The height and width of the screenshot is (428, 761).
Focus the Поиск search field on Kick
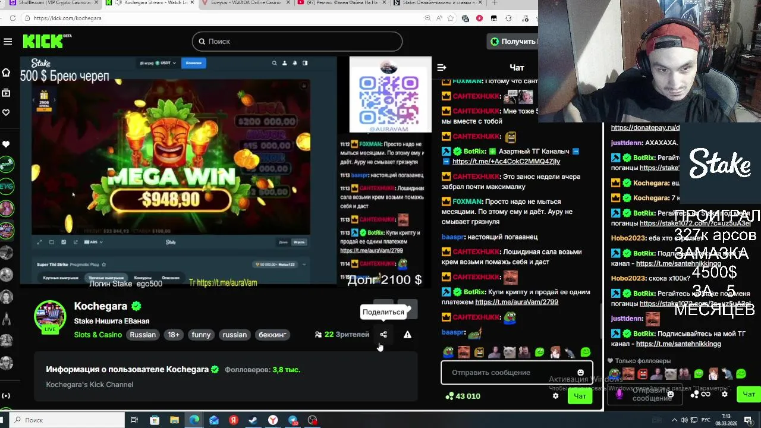297,41
